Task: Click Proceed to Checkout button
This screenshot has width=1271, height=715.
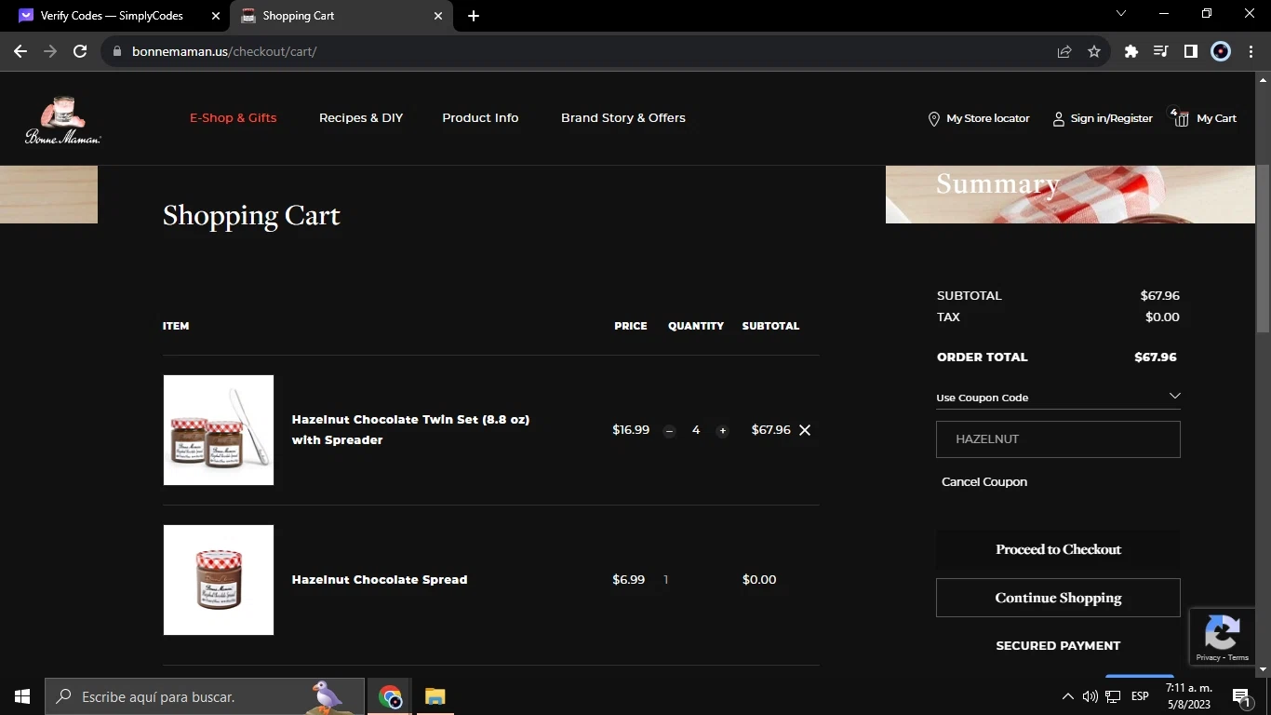Action: 1058,549
